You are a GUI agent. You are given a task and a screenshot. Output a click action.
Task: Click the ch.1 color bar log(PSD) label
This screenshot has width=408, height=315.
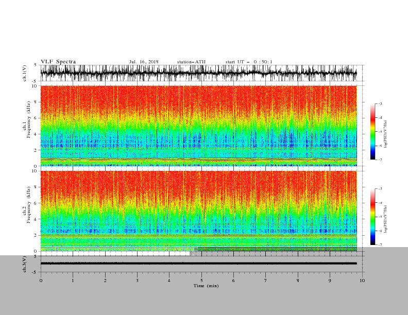click(385, 134)
